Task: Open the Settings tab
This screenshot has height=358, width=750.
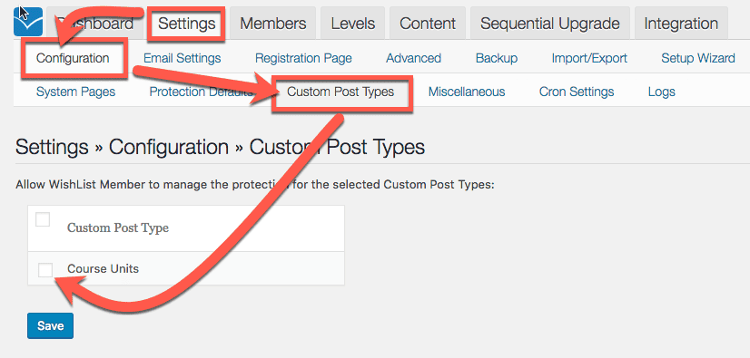Action: [x=186, y=24]
